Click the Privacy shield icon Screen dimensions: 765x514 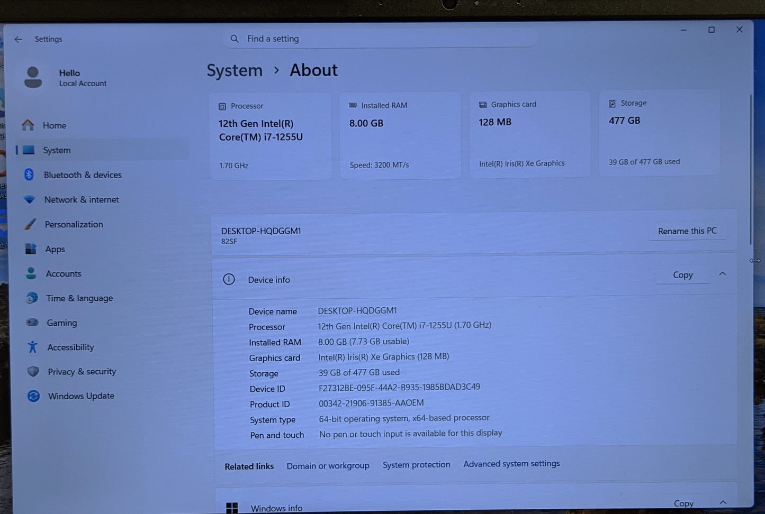click(33, 371)
